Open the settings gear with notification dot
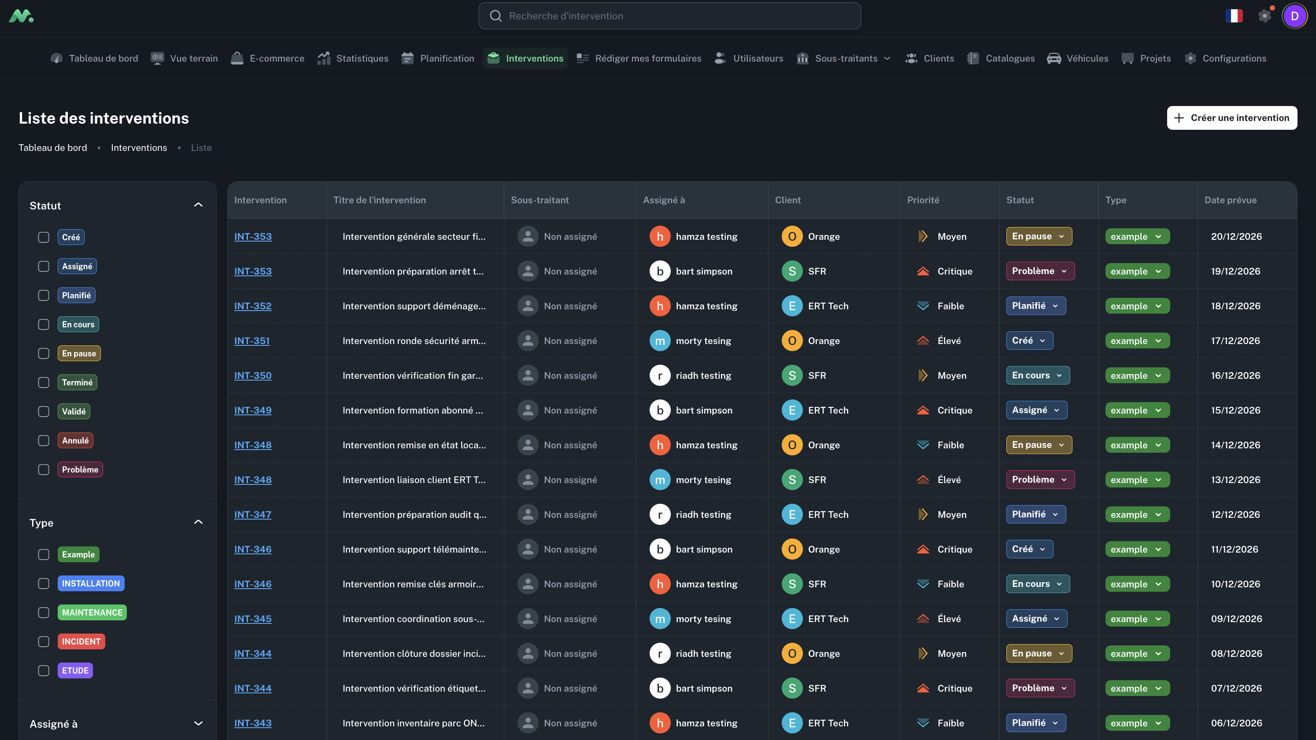This screenshot has width=1316, height=740. coord(1265,15)
